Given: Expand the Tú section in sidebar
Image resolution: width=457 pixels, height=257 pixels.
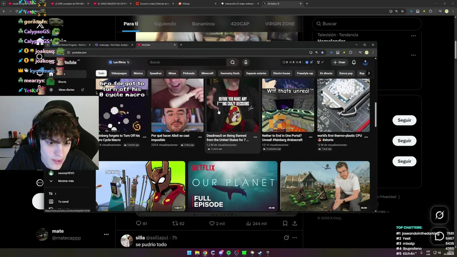Looking at the screenshot, I should click(x=52, y=193).
